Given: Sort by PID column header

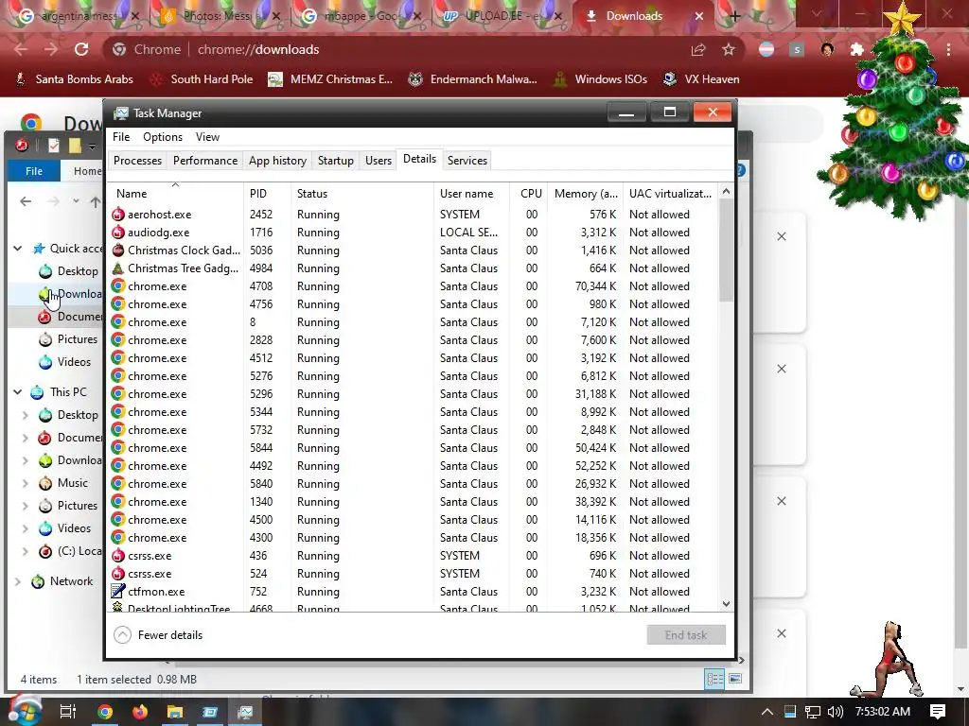Looking at the screenshot, I should click(267, 193).
